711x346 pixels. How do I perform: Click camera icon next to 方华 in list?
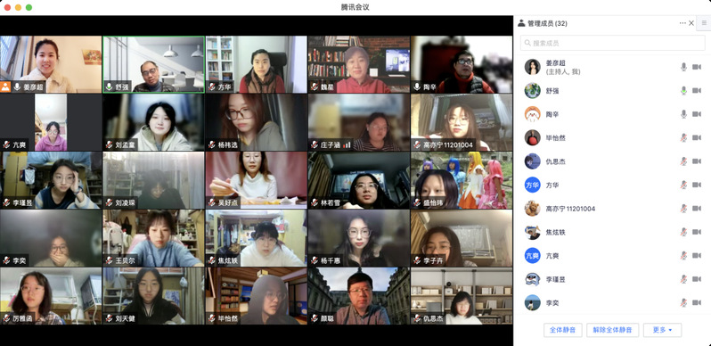(x=697, y=185)
